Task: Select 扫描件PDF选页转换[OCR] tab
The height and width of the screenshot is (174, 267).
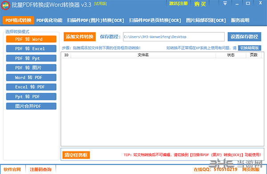Action: pos(155,20)
